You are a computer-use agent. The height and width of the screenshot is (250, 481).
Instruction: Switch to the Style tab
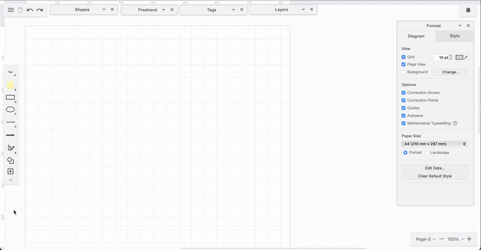(x=454, y=36)
